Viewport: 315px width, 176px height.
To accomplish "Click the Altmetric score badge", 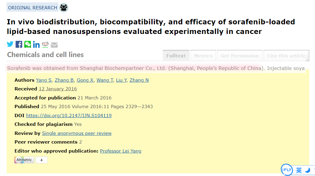I will coord(31,160).
